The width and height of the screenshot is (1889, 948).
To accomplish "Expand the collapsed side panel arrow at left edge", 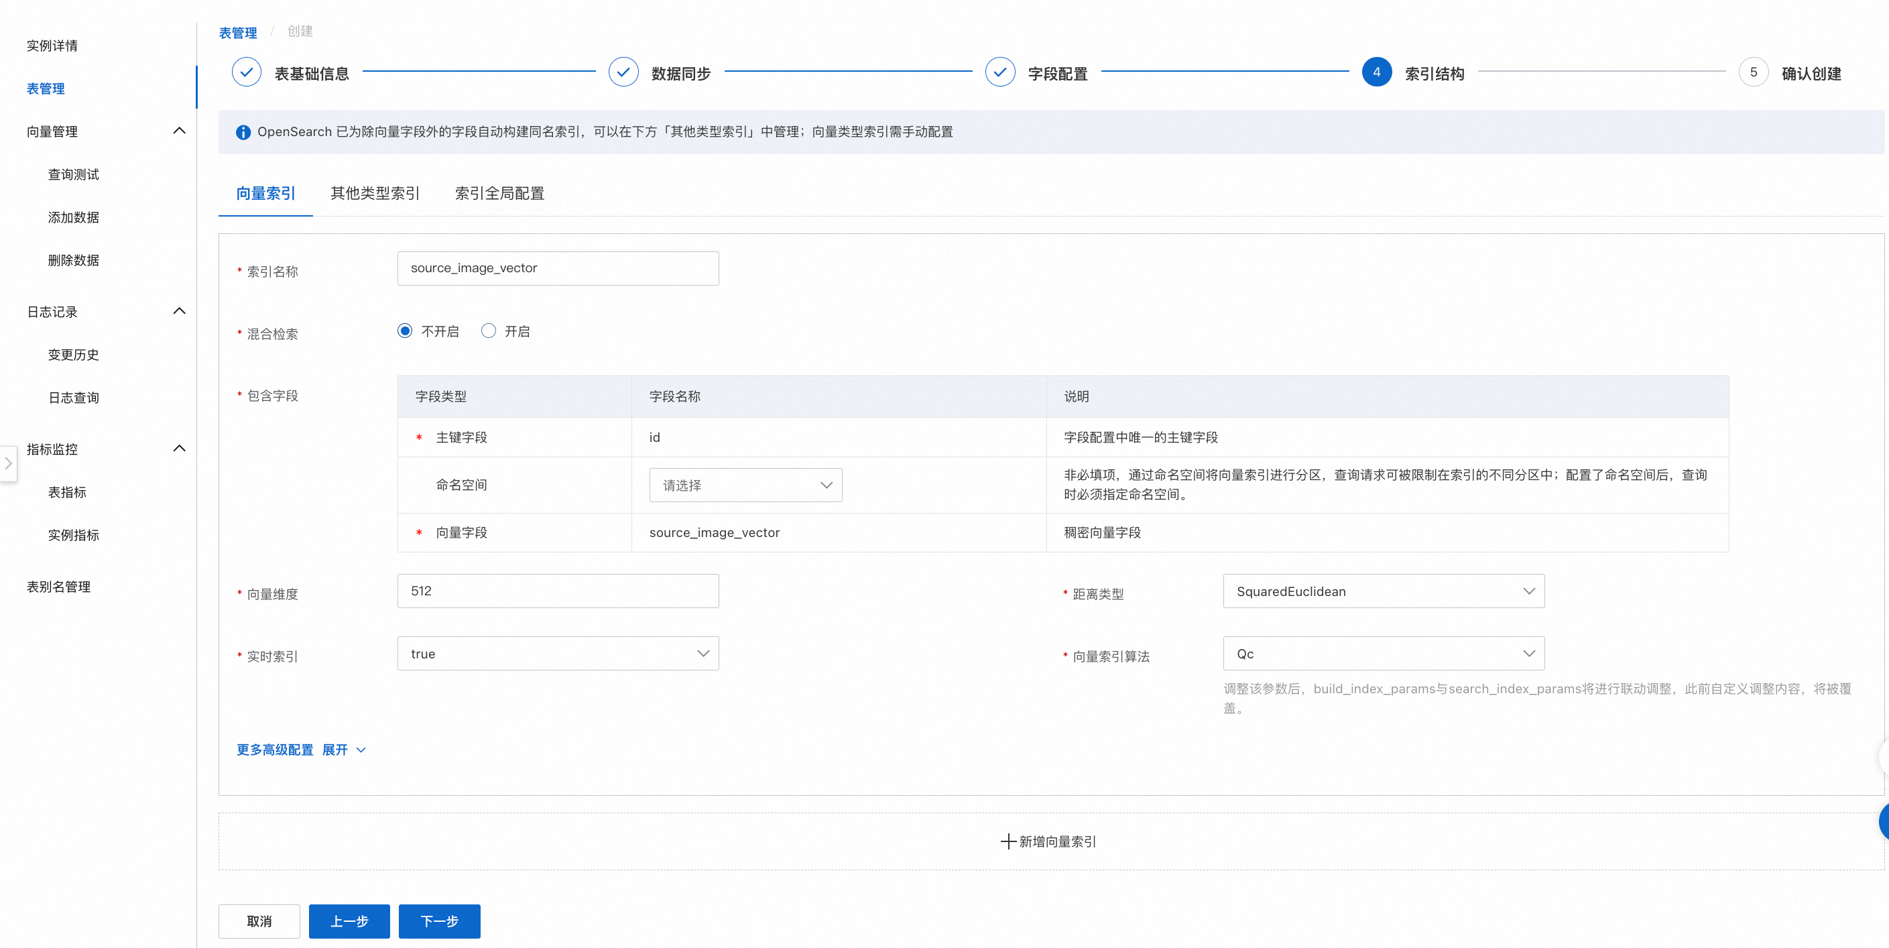I will pyautogui.click(x=8, y=463).
